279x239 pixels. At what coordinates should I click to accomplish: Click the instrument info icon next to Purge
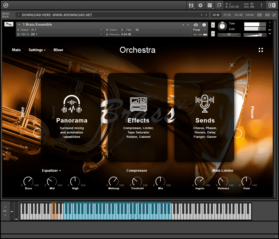pos(204,25)
